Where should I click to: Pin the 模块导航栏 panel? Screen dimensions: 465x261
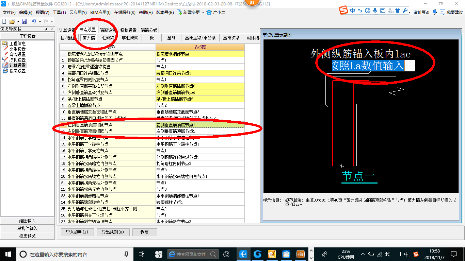click(x=46, y=30)
